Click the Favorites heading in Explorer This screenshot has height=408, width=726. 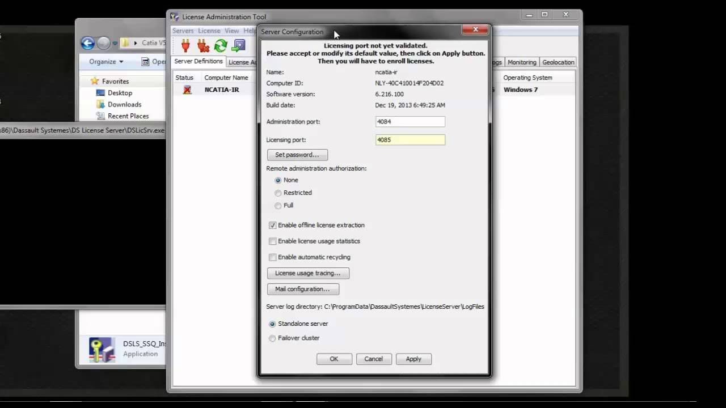[115, 81]
